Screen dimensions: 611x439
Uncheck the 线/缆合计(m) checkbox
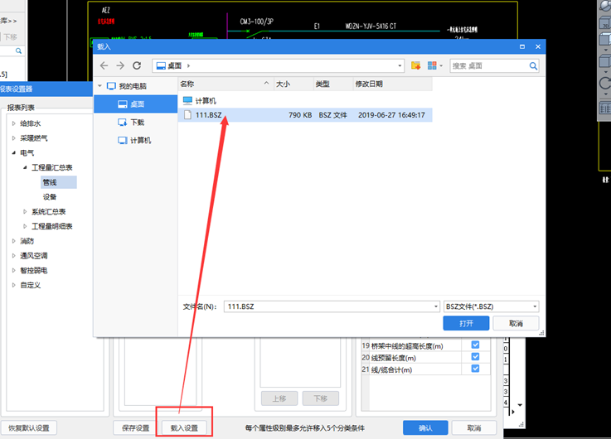coord(475,369)
